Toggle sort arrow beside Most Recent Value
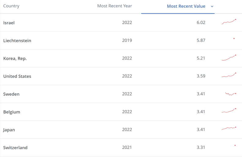This screenshot has width=242, height=157. (x=212, y=6)
